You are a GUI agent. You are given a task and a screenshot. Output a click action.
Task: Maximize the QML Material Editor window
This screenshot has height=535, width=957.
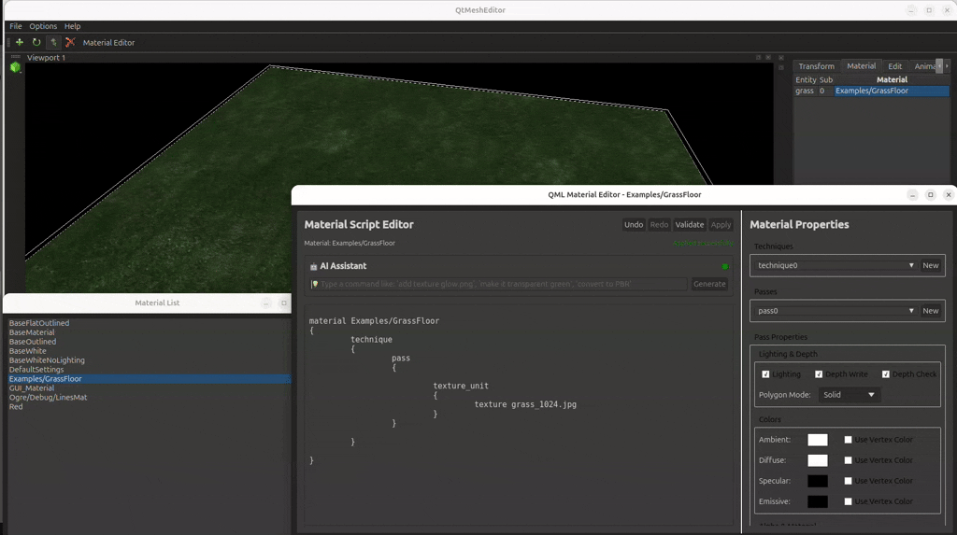930,194
